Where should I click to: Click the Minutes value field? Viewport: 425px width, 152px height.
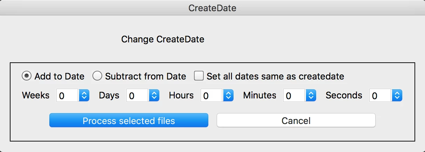[294, 96]
